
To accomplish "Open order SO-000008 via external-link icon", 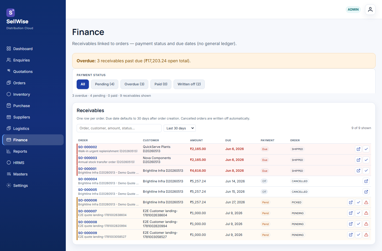I will click(351, 224).
